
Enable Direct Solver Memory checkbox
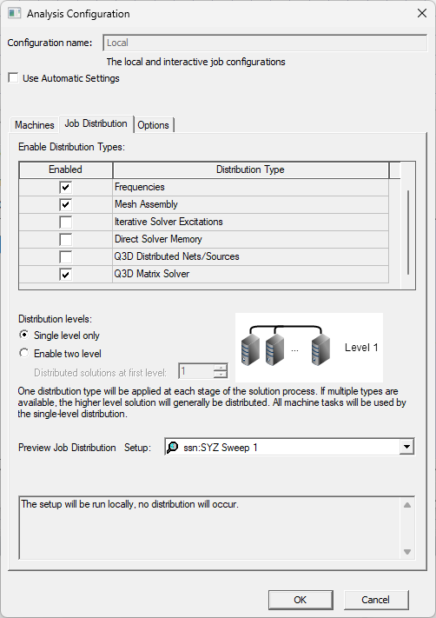click(x=65, y=239)
